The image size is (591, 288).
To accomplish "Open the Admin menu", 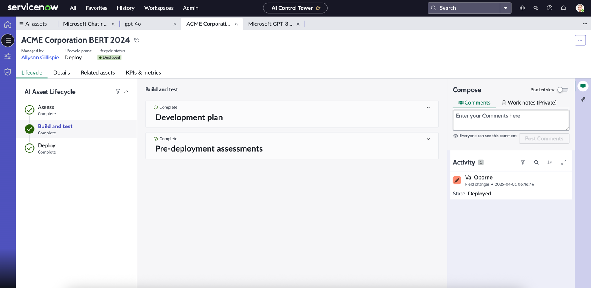I will point(191,8).
